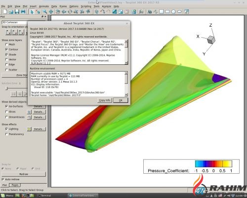Open the f(x) data alter icon
The height and width of the screenshot is (198, 247).
click(x=141, y=12)
